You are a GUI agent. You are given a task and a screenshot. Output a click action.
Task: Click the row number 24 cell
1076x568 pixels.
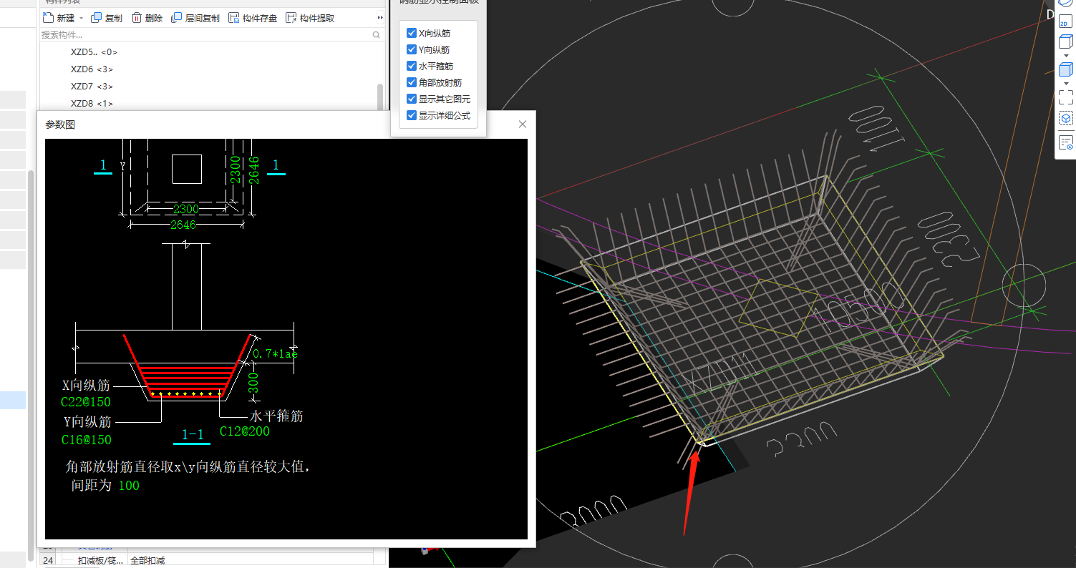point(48,560)
